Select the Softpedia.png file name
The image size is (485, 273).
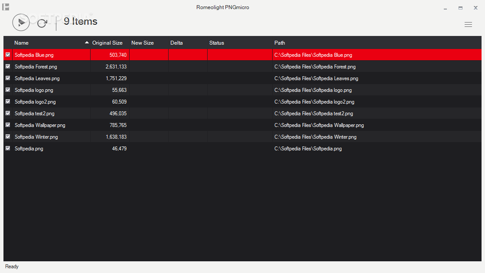pos(29,149)
